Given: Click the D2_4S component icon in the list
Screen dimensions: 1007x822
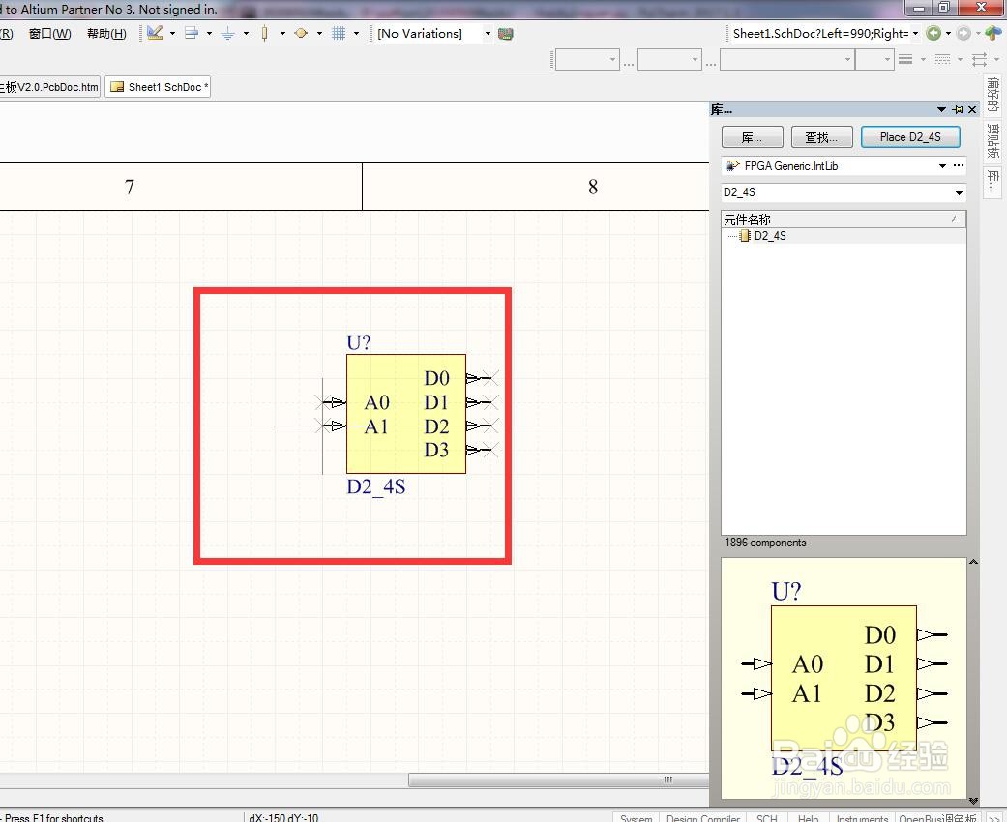Looking at the screenshot, I should coord(744,236).
